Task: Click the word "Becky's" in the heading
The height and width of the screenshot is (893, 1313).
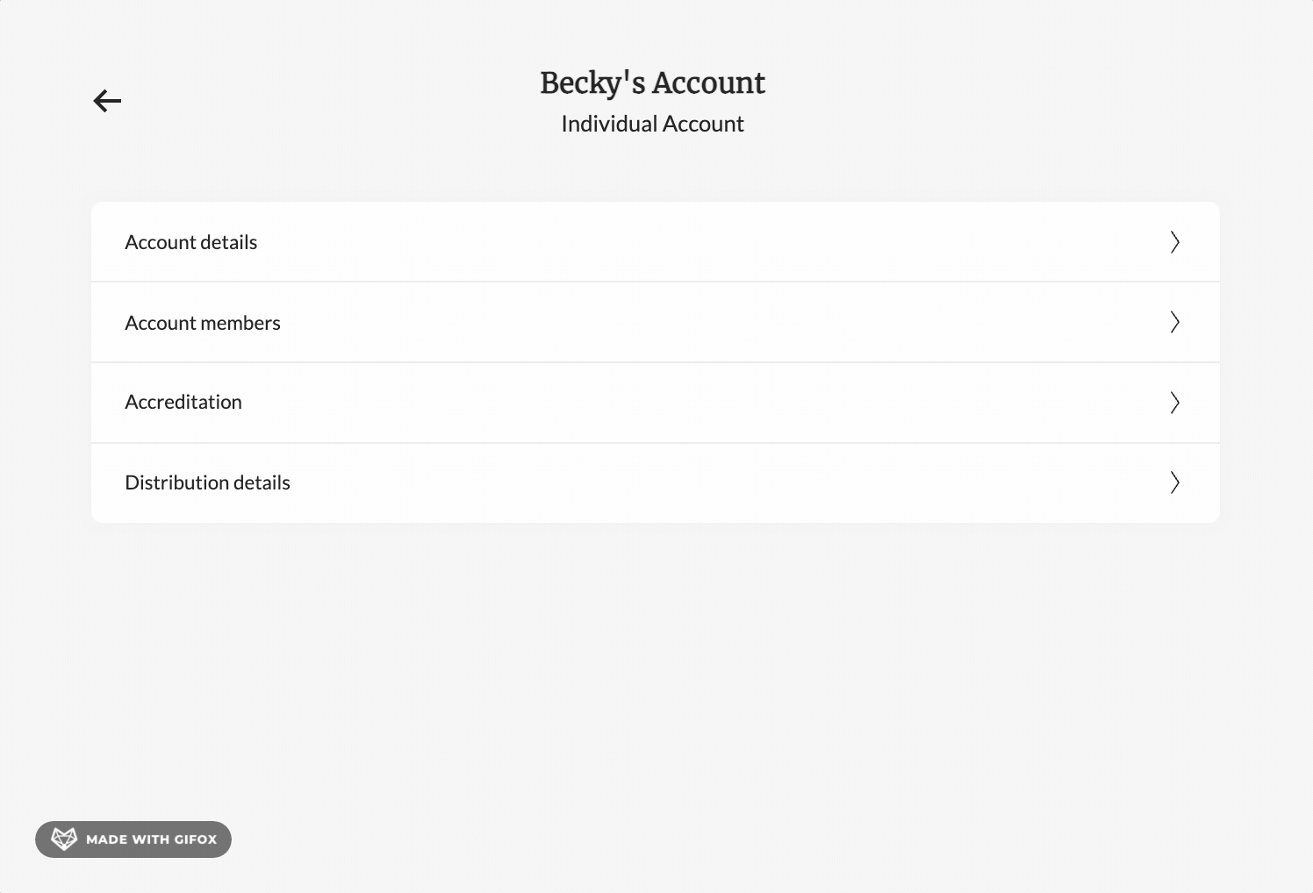Action: (592, 82)
